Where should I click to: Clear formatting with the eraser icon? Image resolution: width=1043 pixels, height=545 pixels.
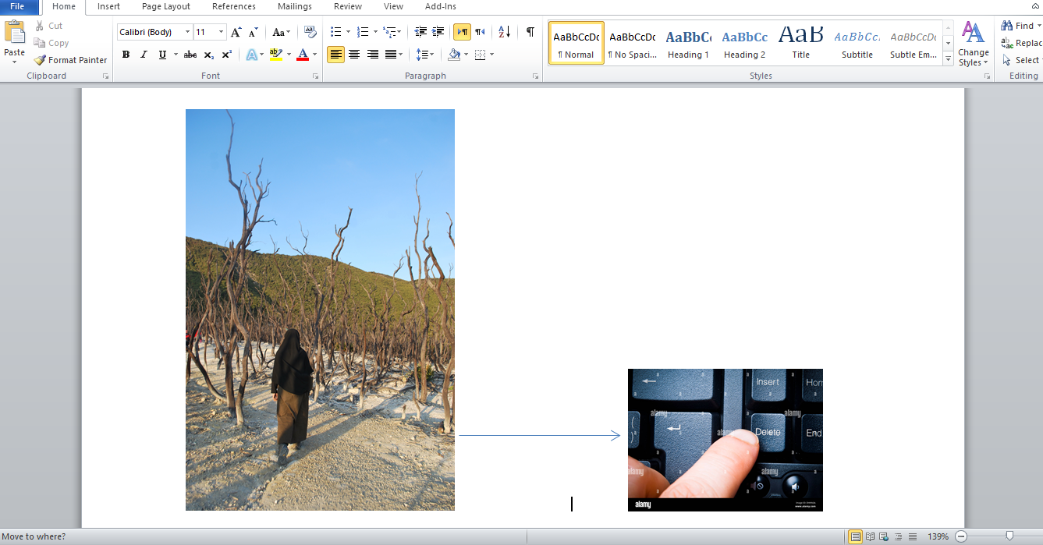310,32
